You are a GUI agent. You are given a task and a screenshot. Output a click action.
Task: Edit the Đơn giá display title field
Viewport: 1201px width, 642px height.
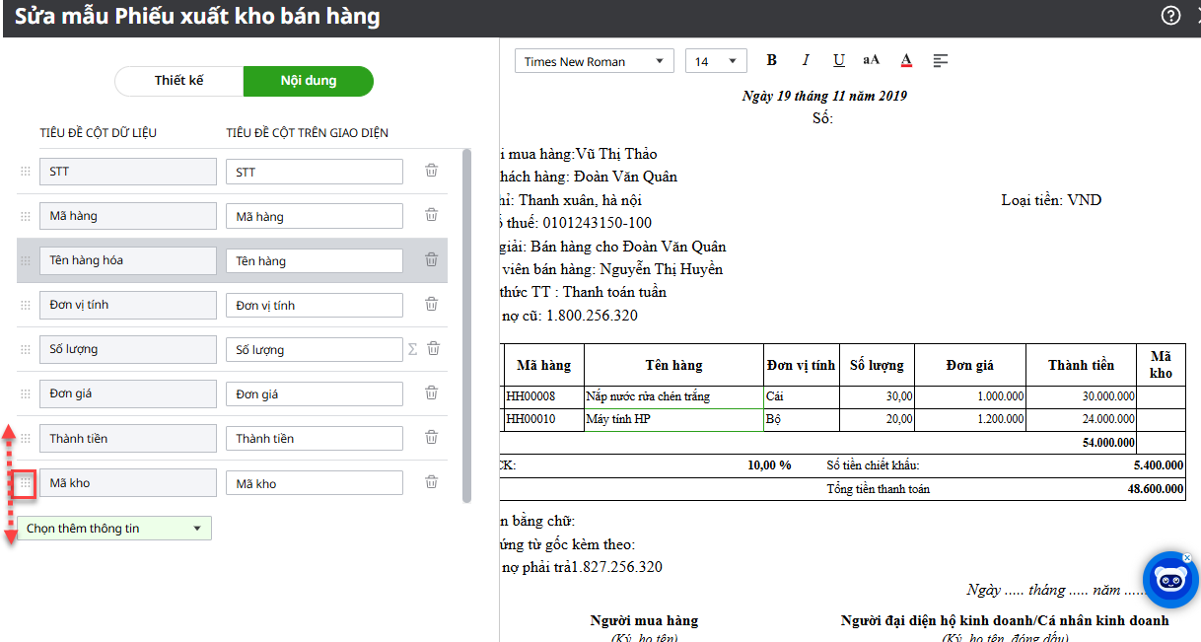(314, 393)
